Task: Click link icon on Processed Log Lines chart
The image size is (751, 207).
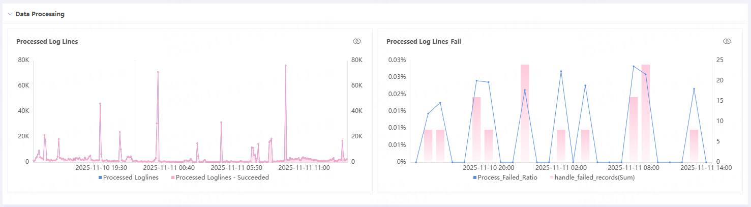Action: (x=356, y=41)
